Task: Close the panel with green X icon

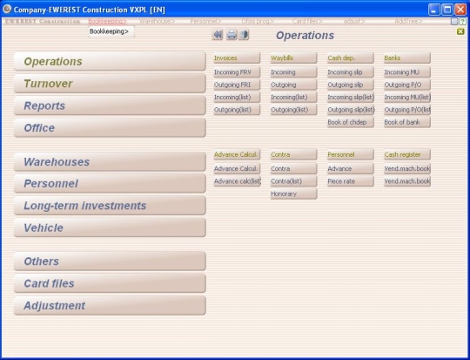Action: 460,31
